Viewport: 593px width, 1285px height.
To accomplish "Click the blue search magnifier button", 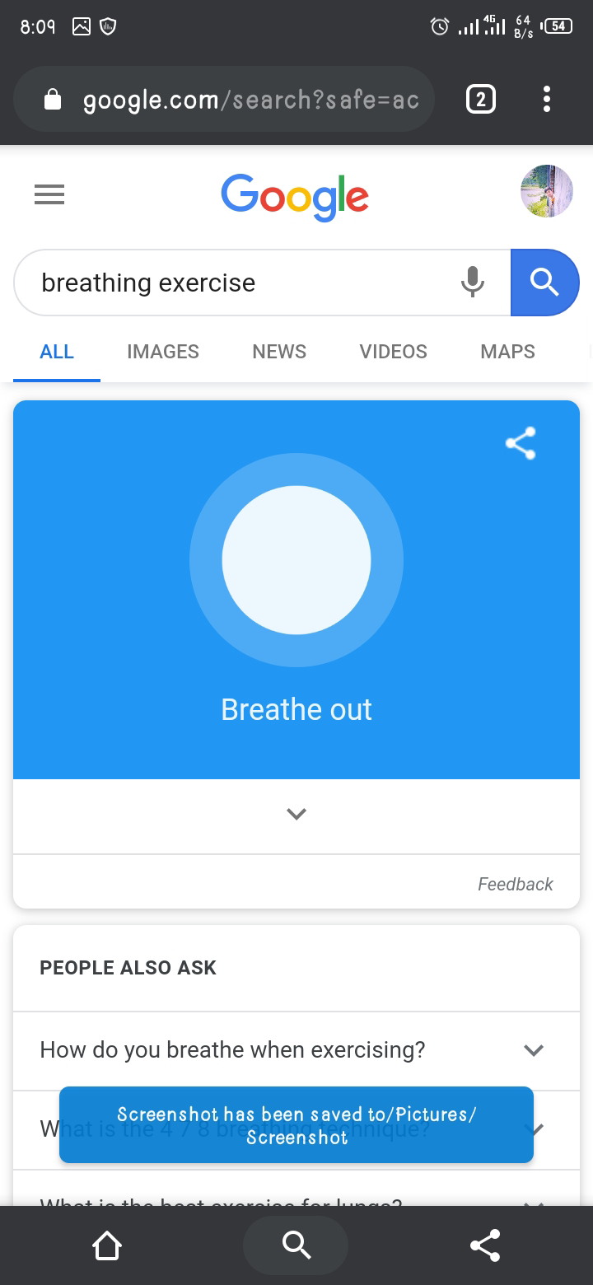I will [x=544, y=283].
